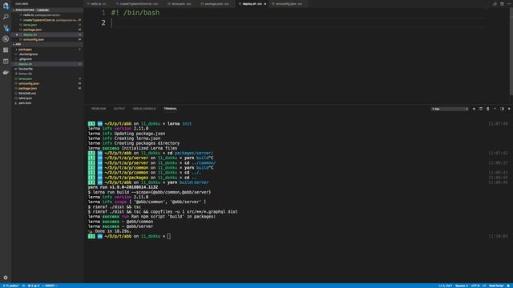Open package.json in explorer file tree
Viewport: 513px width, 288px height.
[47, 89]
